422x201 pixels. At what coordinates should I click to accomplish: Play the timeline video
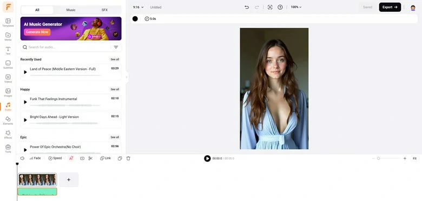pos(207,158)
